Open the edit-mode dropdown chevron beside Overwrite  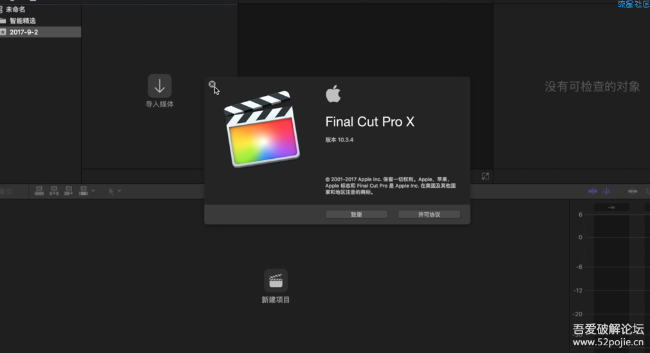[x=93, y=190]
